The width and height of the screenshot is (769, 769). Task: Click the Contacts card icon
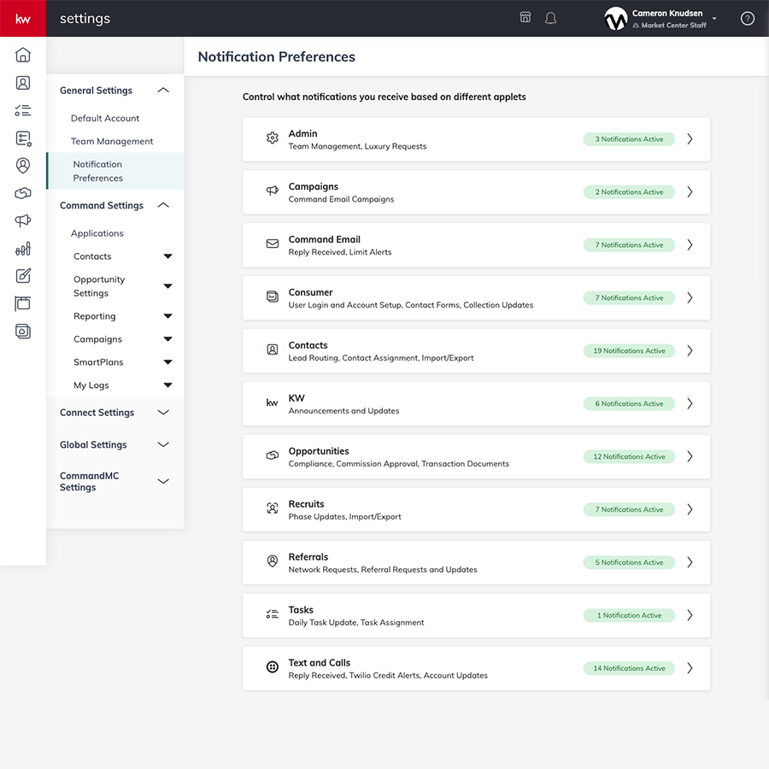coord(273,349)
